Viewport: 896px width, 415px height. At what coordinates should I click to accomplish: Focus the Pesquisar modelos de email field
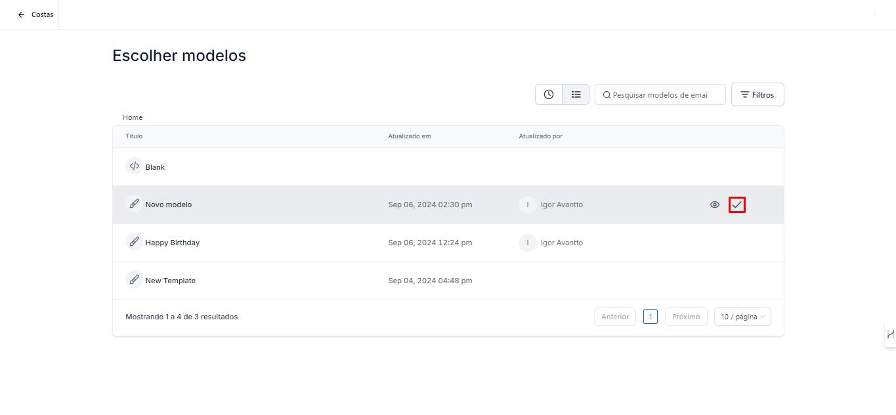click(x=664, y=95)
